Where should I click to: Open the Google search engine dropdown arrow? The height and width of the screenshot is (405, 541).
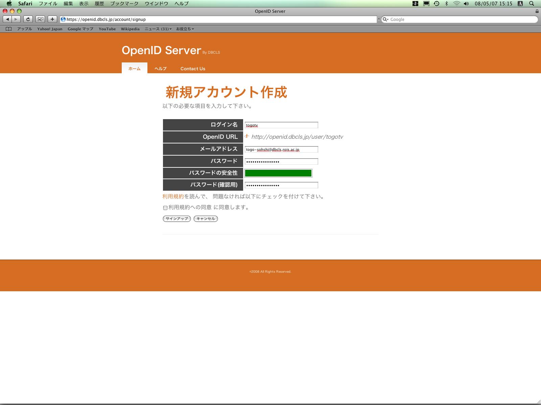tap(385, 20)
